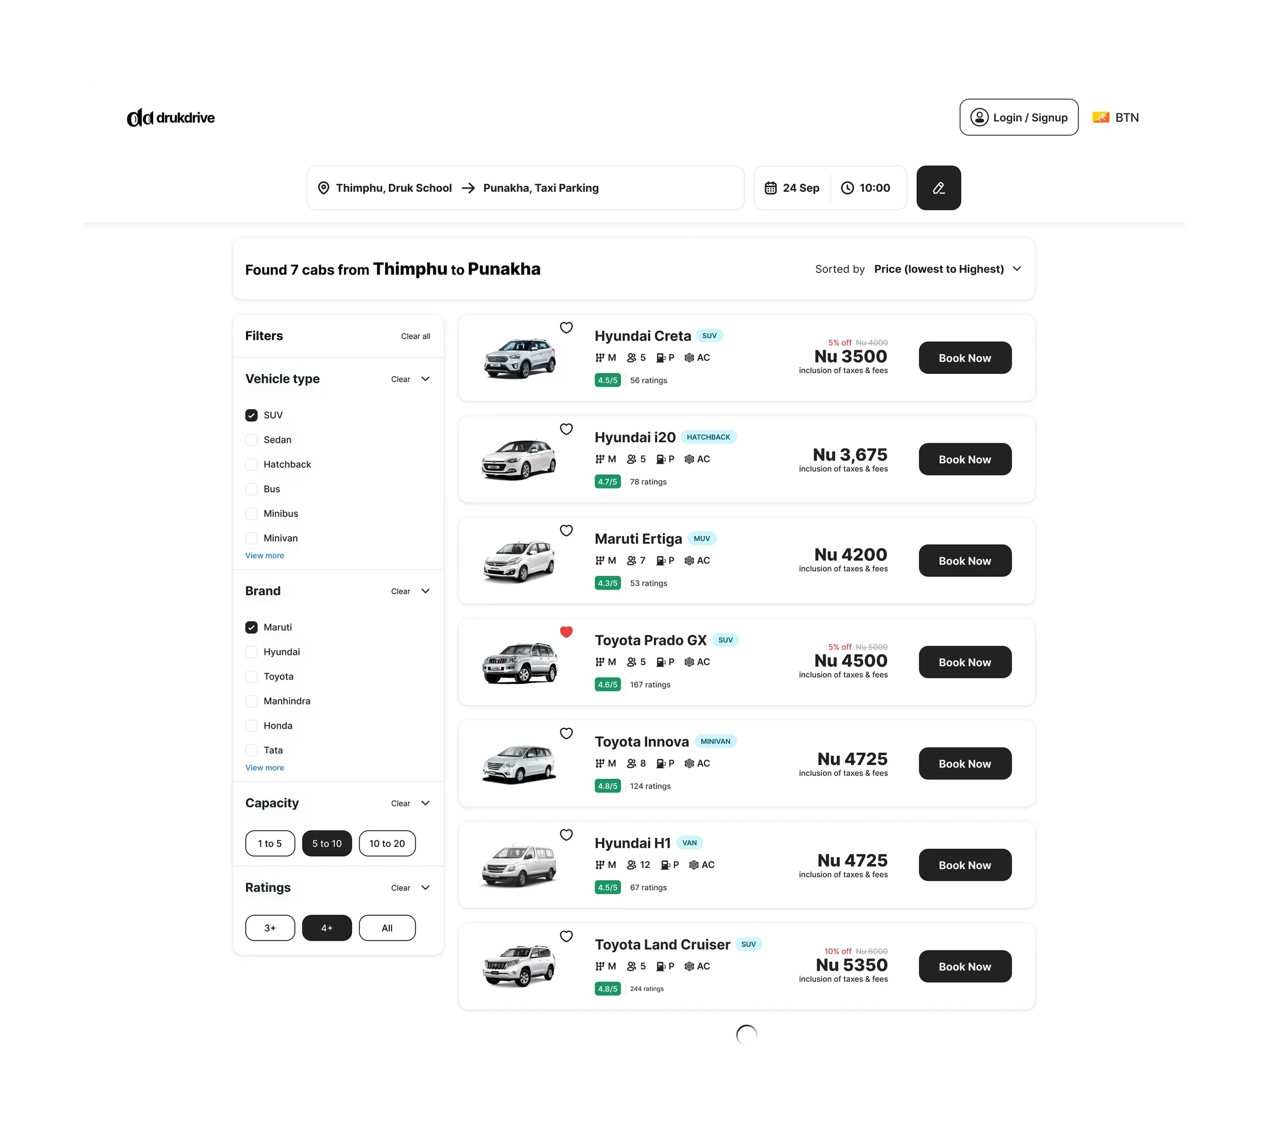Collapse the Capacity filter section

pos(425,804)
